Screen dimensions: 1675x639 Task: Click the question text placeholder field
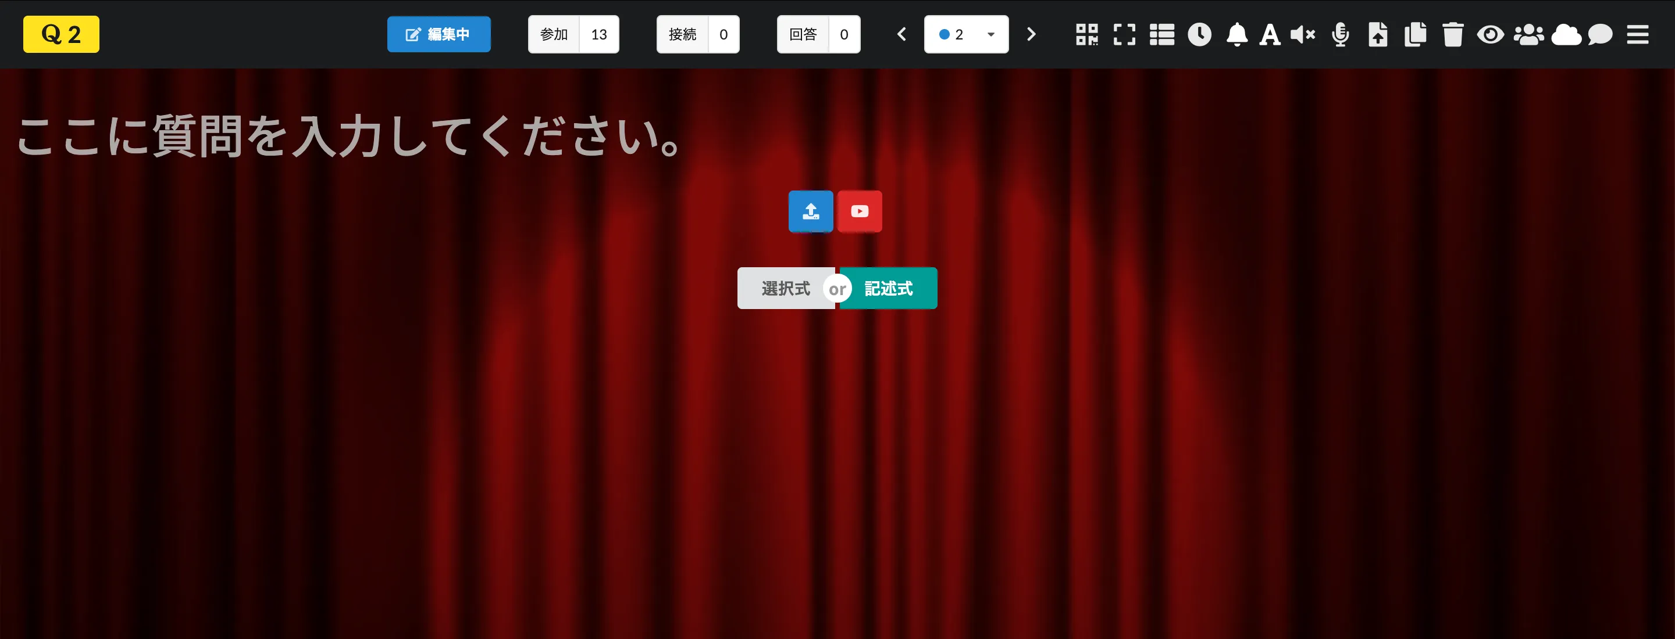[x=350, y=137]
